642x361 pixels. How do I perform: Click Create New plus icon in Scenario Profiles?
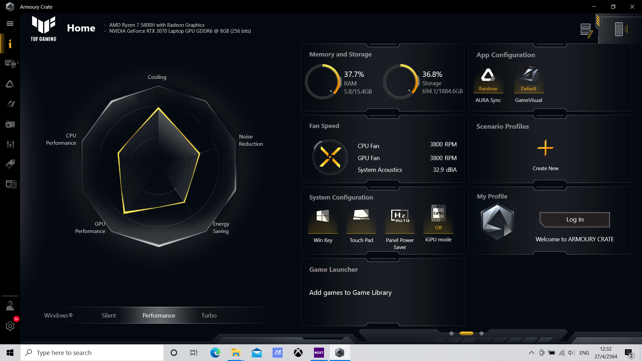coord(545,148)
